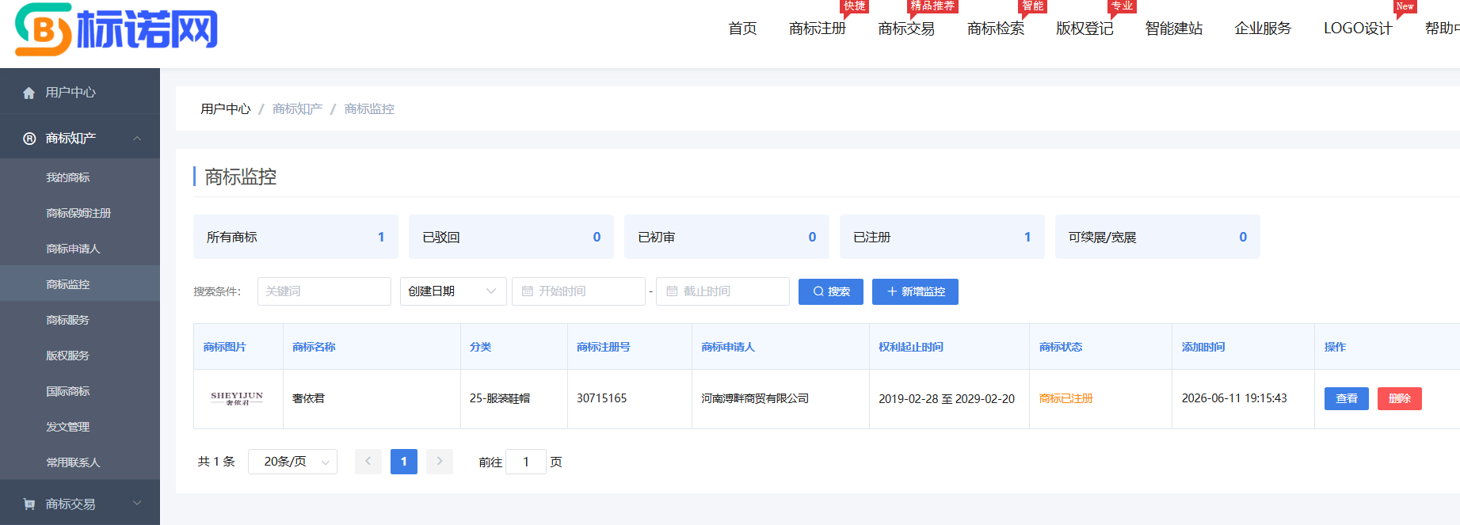
Task: Filter by the 已初审 card
Action: (726, 237)
